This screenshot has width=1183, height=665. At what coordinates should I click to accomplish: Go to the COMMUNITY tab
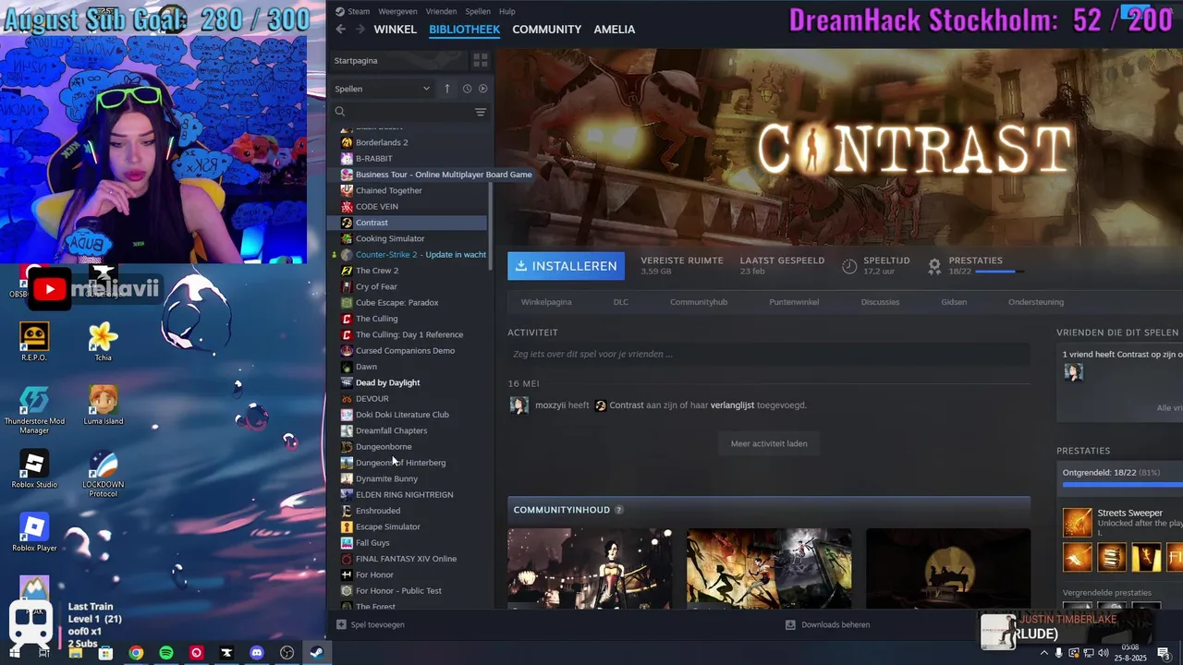[546, 30]
